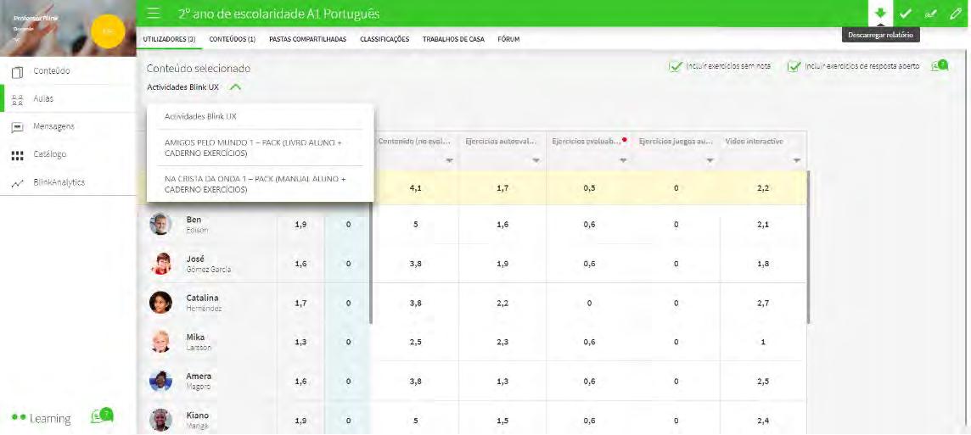Viewport: 971px width, 435px height.
Task: Click the 'Ejercicios evaluab...' column header text
Action: point(587,142)
